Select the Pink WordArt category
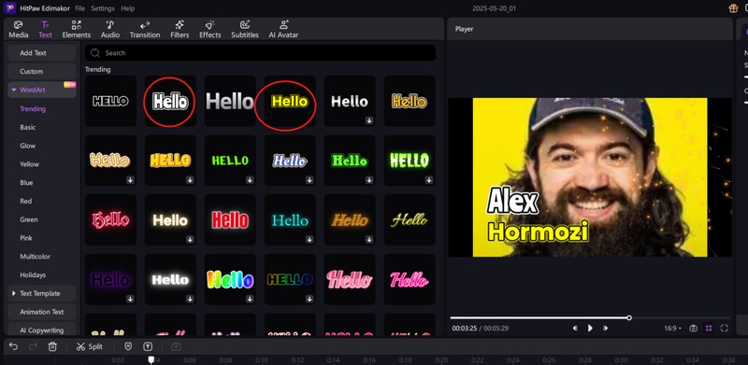This screenshot has width=748, height=365. (x=26, y=238)
